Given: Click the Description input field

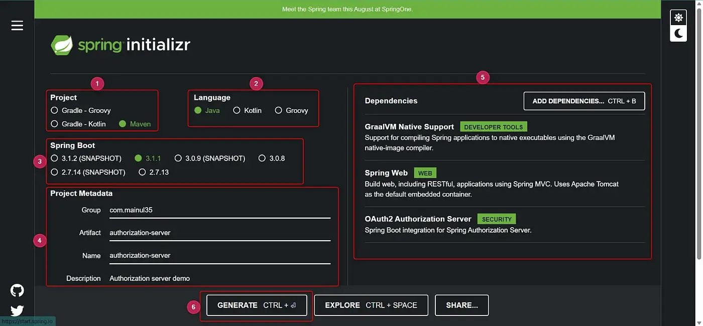Looking at the screenshot, I should point(220,278).
